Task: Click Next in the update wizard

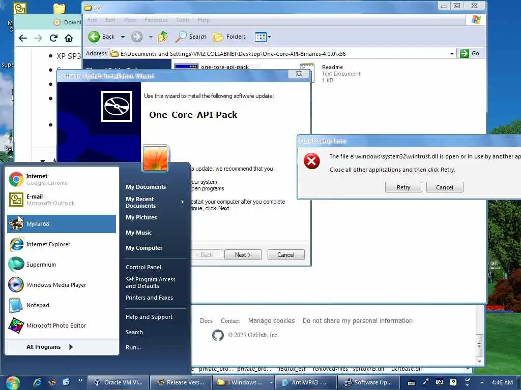Action: pos(243,255)
